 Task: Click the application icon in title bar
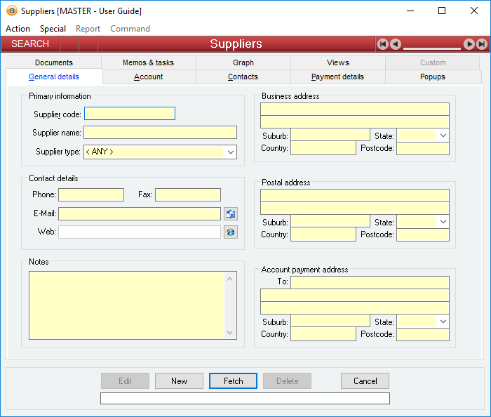pos(11,11)
